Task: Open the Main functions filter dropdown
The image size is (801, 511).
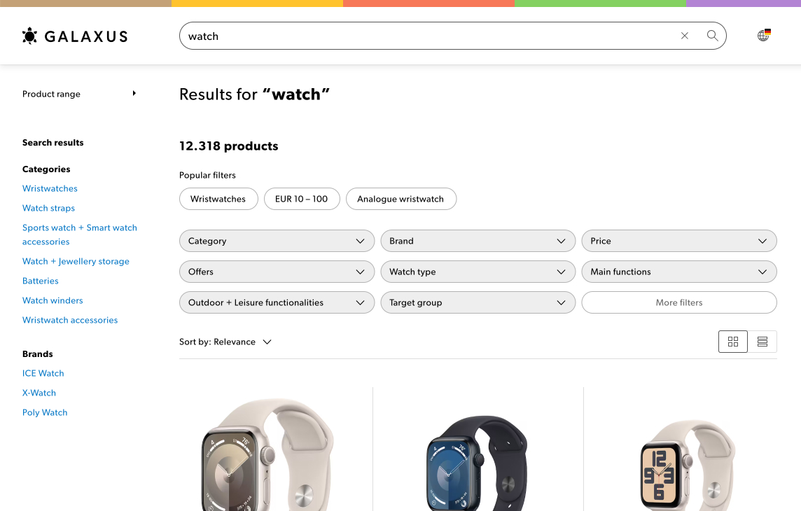Action: point(679,272)
